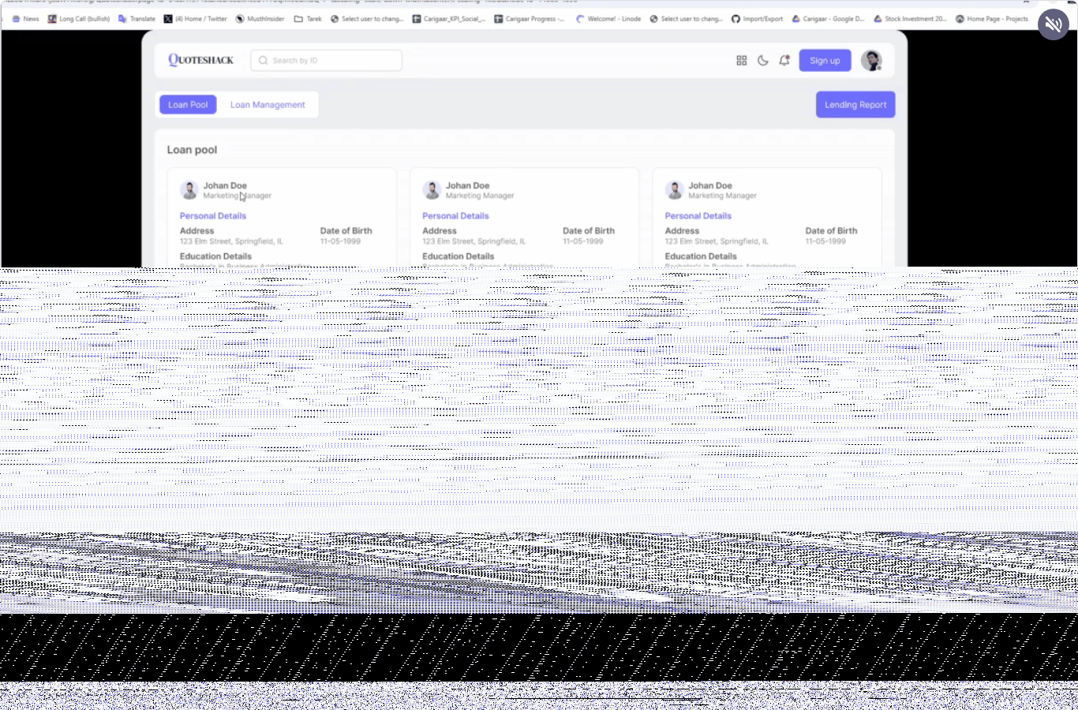Open Stock Investment bookmark
The image size is (1078, 710).
(x=911, y=19)
